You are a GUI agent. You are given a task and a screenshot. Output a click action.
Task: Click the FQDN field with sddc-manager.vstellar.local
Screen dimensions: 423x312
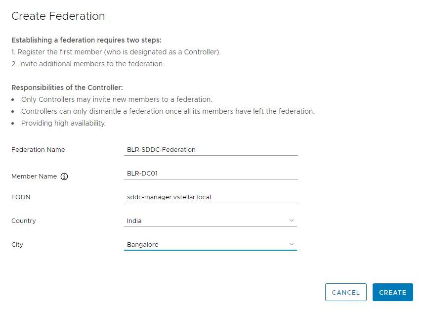211,197
